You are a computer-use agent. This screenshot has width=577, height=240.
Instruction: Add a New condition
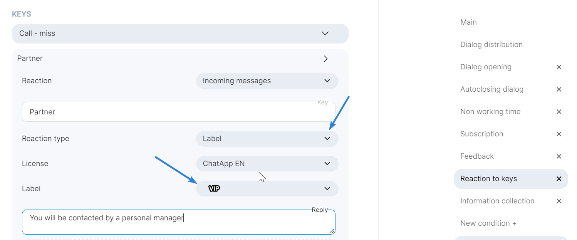(x=488, y=223)
